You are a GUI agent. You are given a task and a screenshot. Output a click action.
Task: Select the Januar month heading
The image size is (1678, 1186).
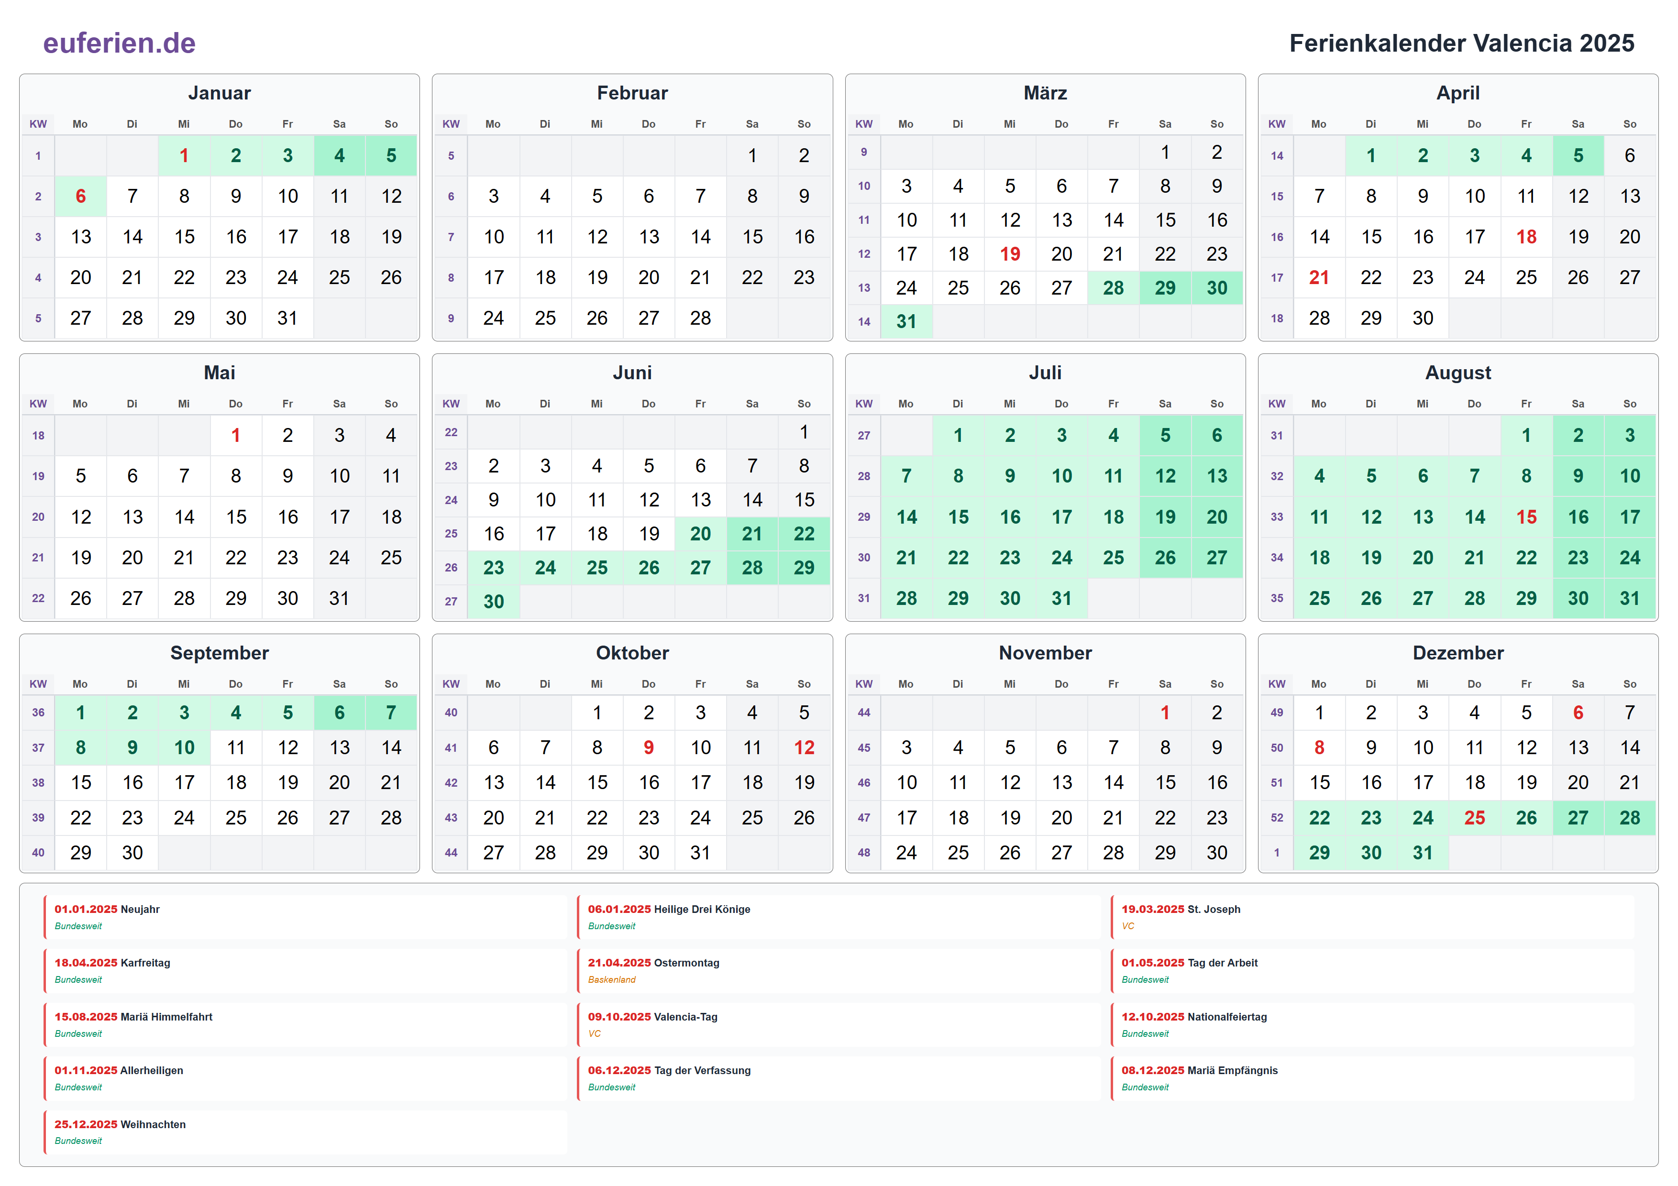[x=219, y=93]
